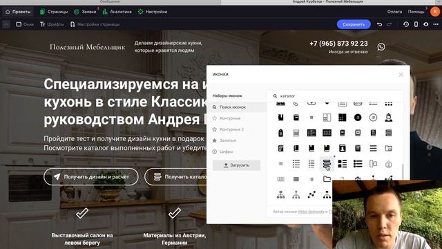Open the Viktor Ostrovsky author link
Image resolution: width=442 pixels, height=249 pixels.
311,212
